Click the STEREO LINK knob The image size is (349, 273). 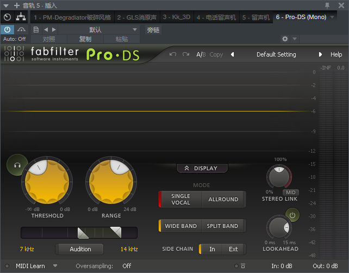coord(279,177)
